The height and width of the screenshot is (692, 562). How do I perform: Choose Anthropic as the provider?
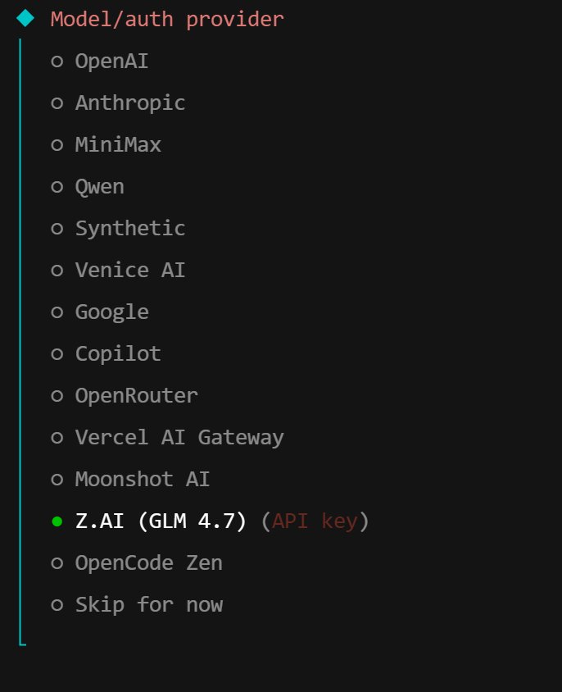coord(129,102)
